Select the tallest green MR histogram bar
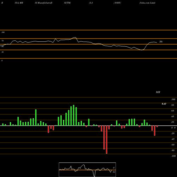177x177 pixels. [74, 115]
